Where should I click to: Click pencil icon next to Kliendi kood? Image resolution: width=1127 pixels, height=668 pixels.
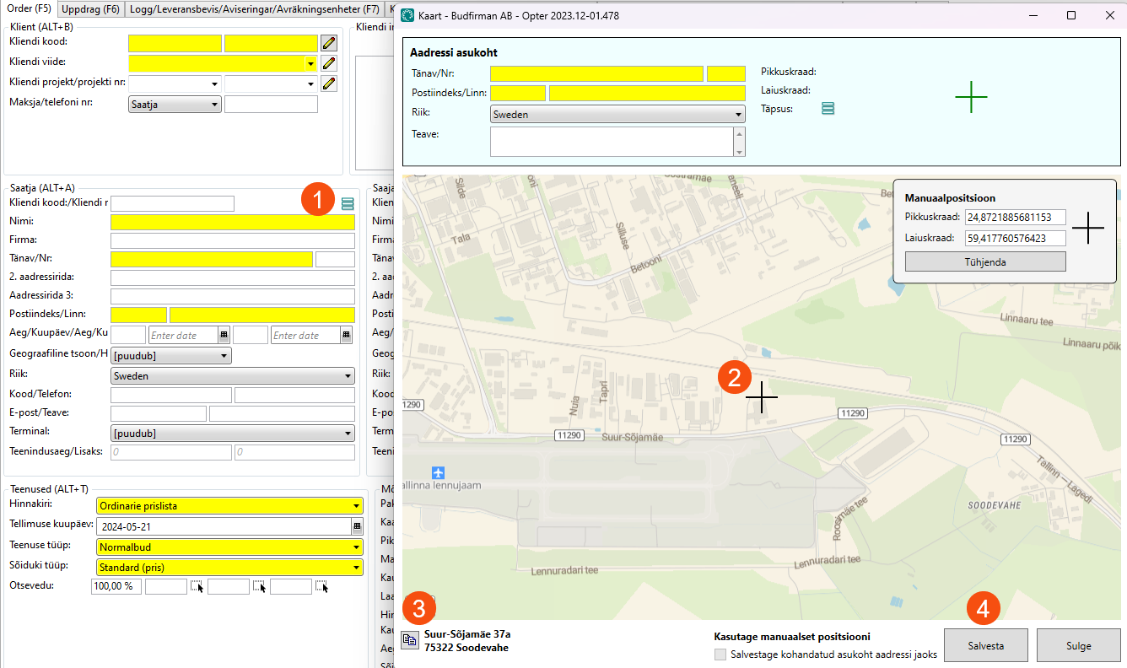(x=329, y=43)
